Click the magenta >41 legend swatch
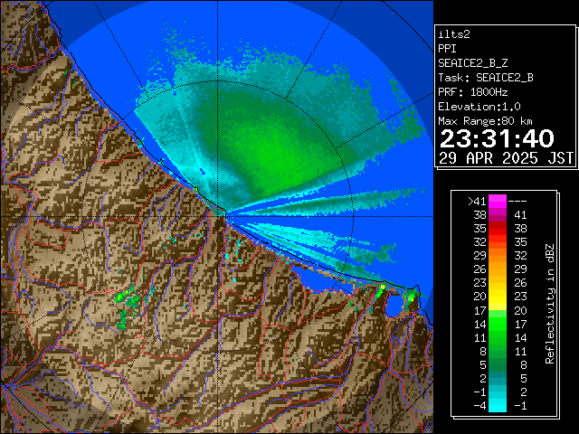 pyautogui.click(x=498, y=201)
